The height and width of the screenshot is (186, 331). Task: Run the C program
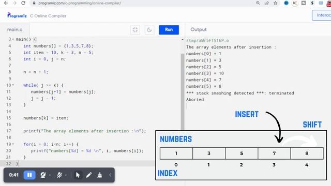pyautogui.click(x=169, y=30)
